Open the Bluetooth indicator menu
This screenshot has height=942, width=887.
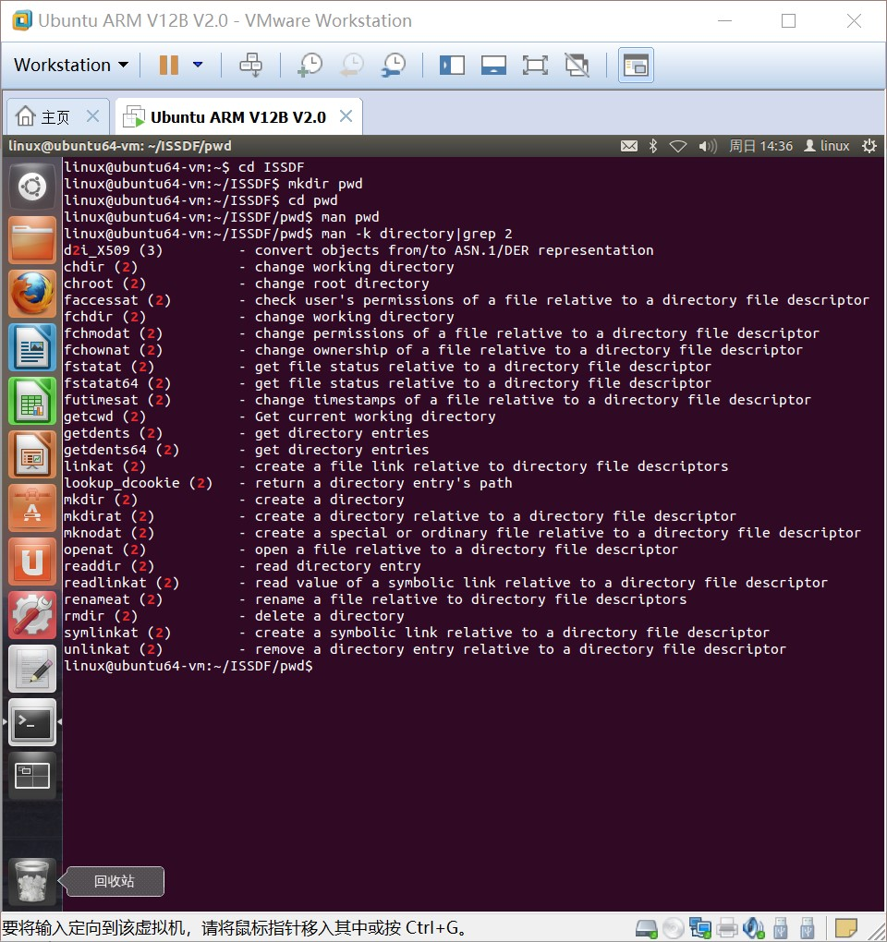(x=653, y=146)
